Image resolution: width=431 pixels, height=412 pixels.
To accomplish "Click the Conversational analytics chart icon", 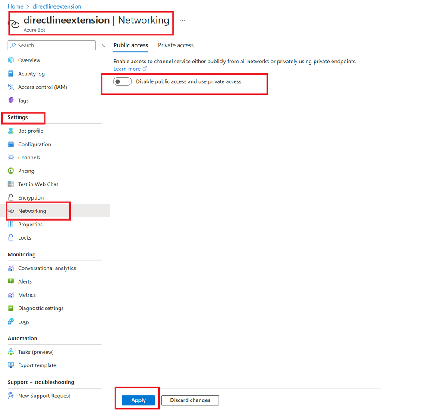I will 11,268.
